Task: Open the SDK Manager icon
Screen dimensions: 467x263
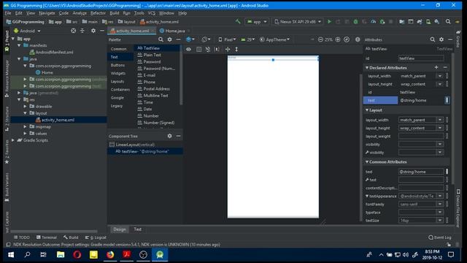Action: (x=437, y=21)
